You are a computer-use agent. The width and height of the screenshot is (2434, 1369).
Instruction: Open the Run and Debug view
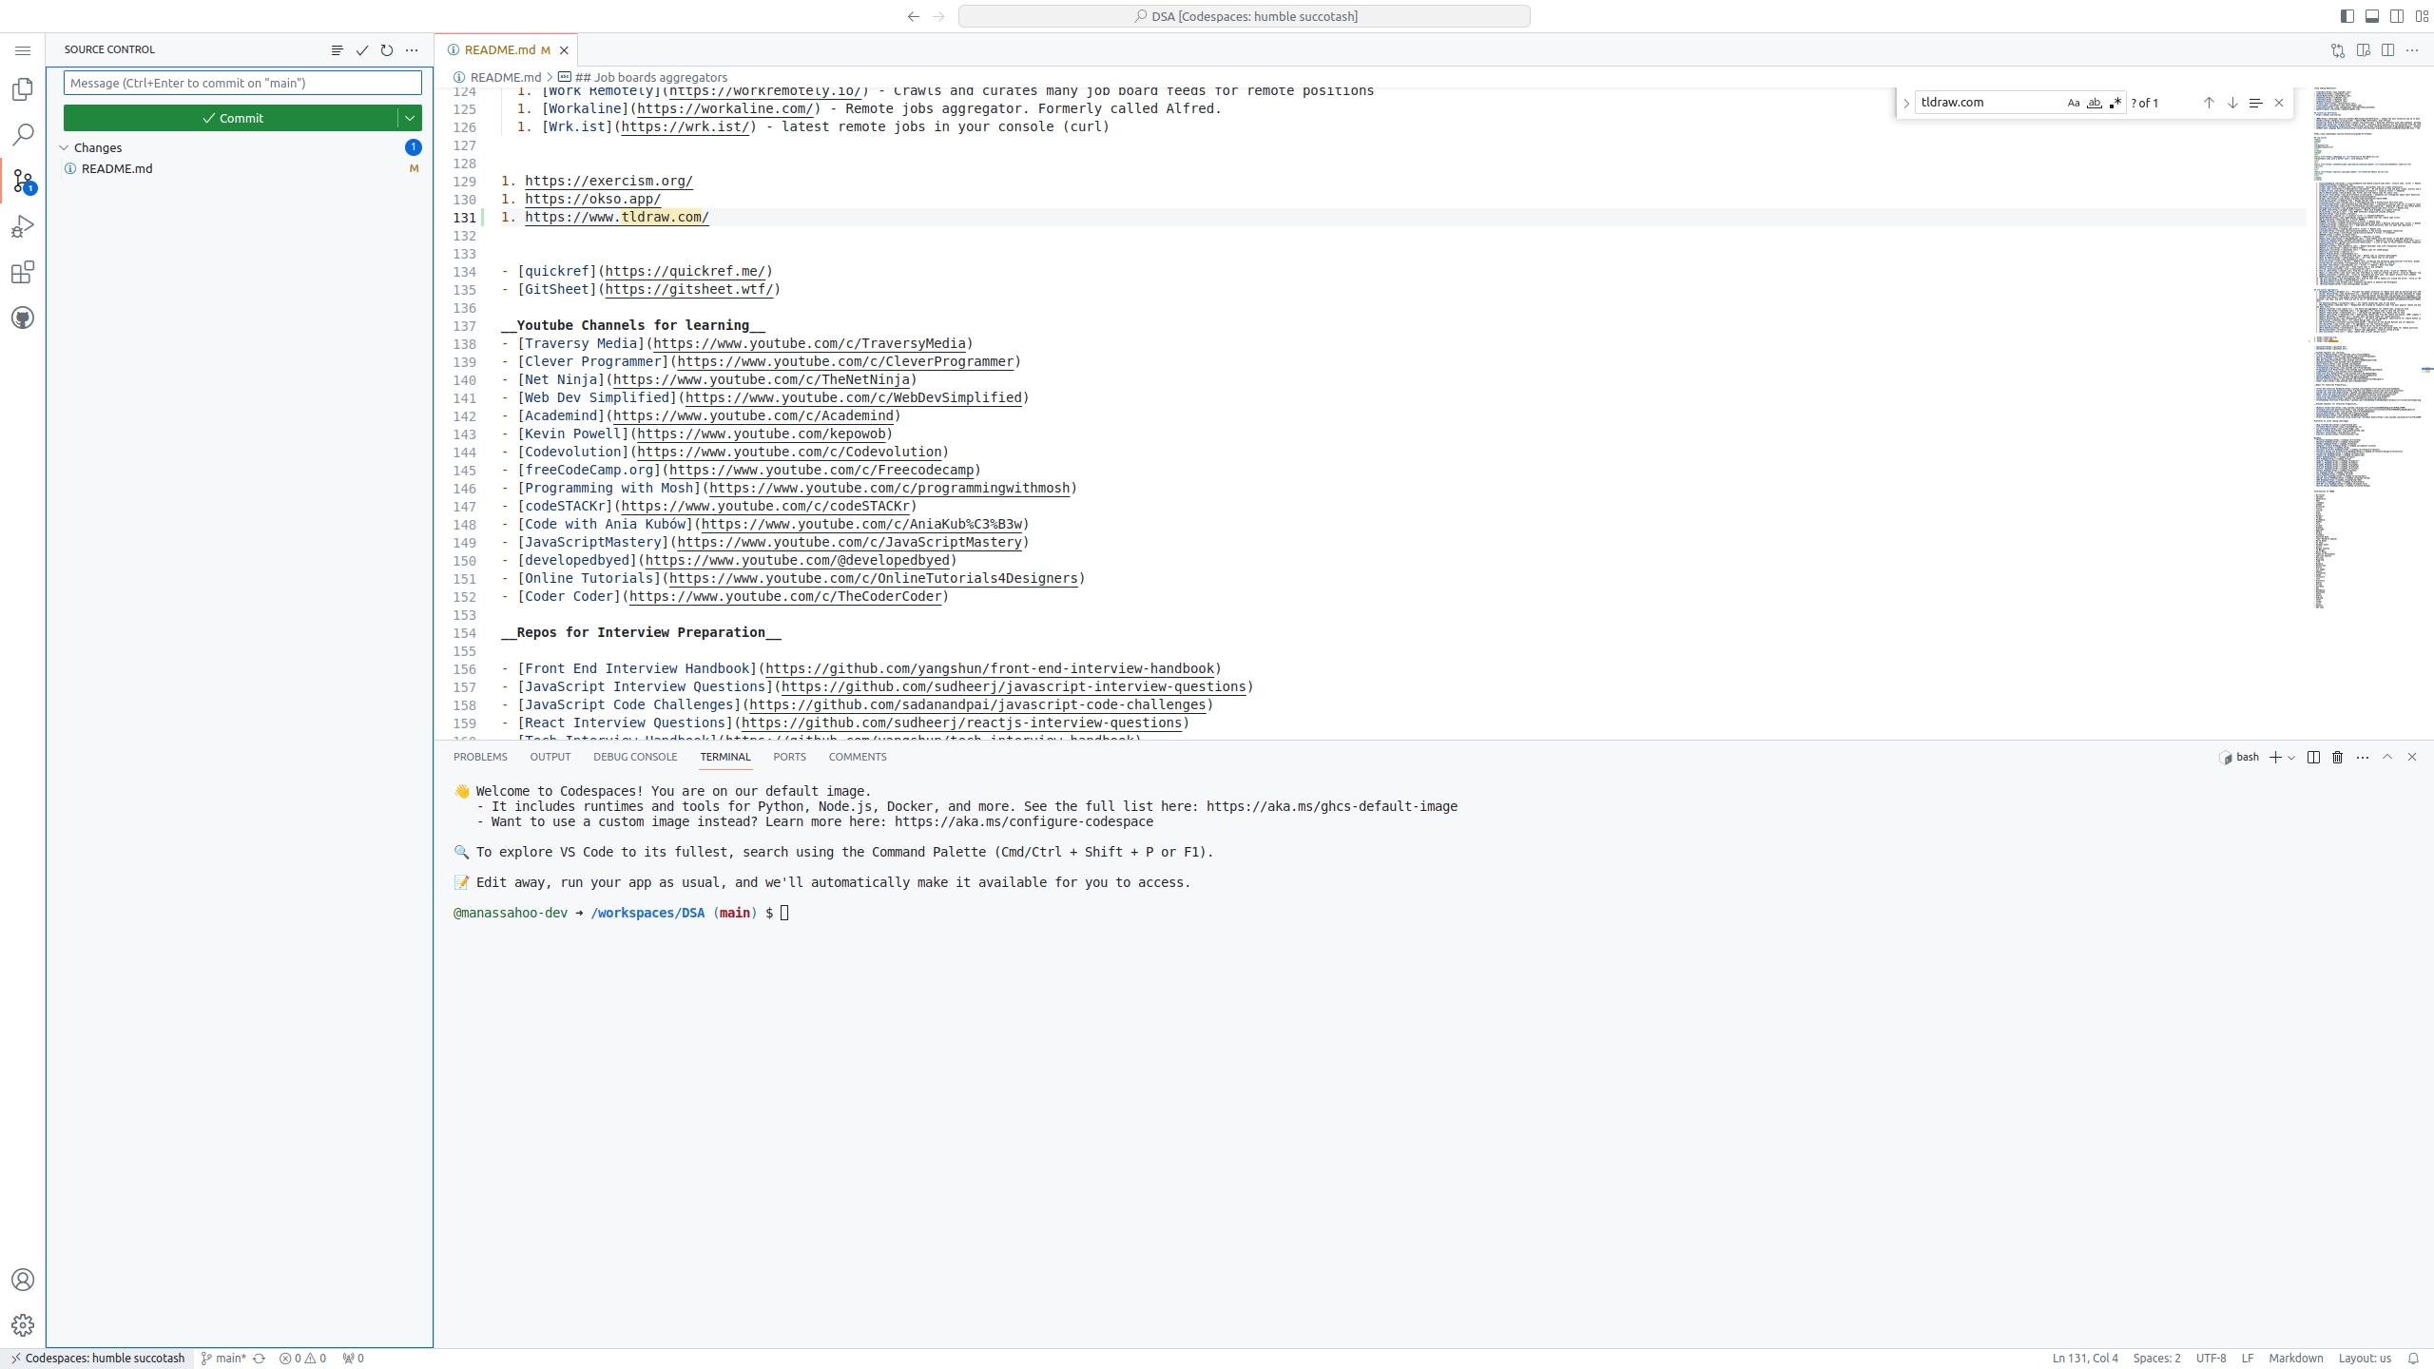coord(23,225)
